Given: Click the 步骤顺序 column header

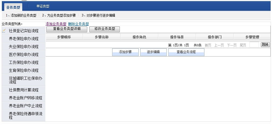Looking at the screenshot, I should click(x=64, y=37).
